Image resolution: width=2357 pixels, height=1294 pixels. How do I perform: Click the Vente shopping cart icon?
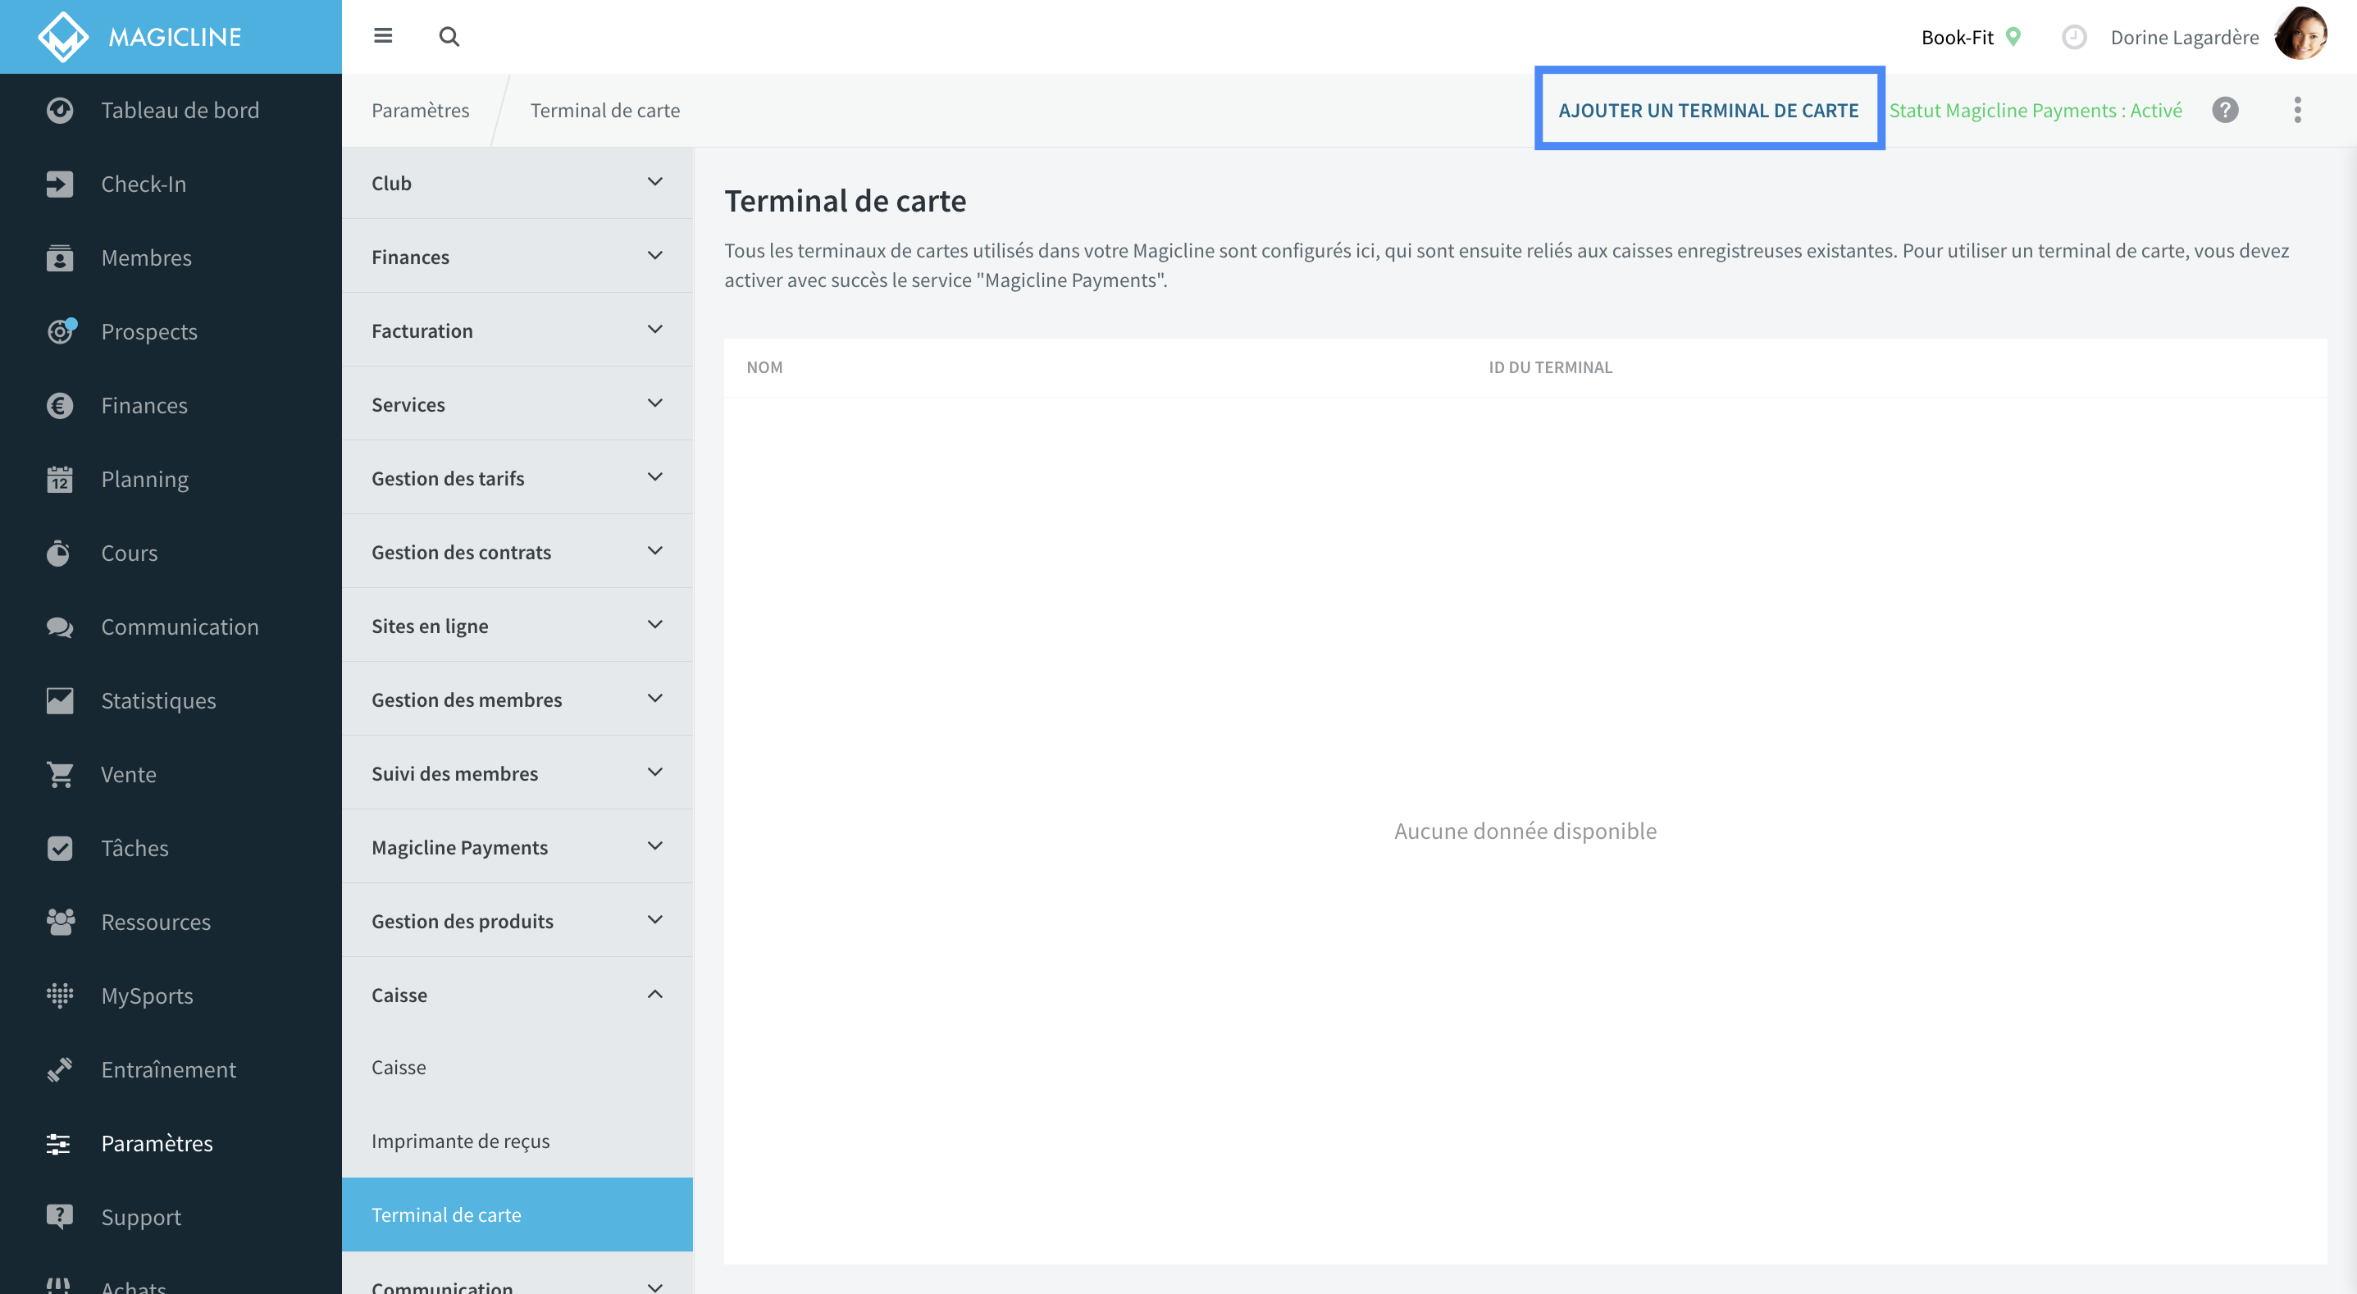[x=60, y=774]
